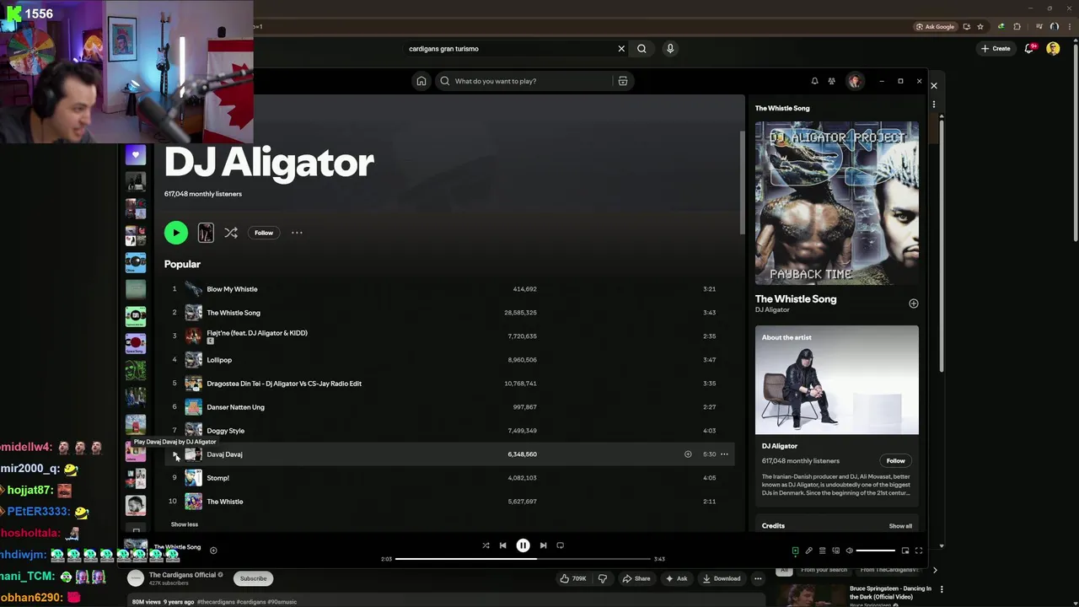Bookmark the page with Chrome star icon
This screenshot has width=1079, height=607.
tap(980, 26)
